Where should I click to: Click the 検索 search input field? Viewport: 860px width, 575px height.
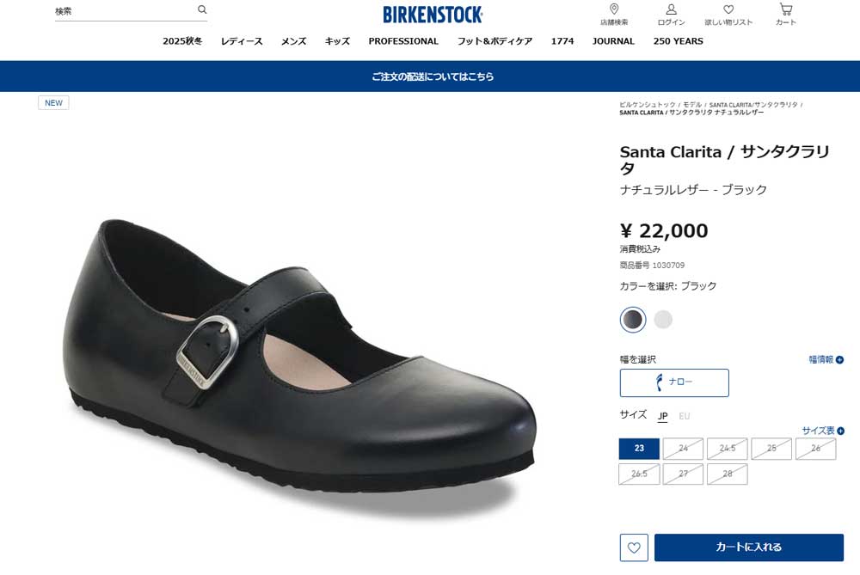click(x=125, y=11)
